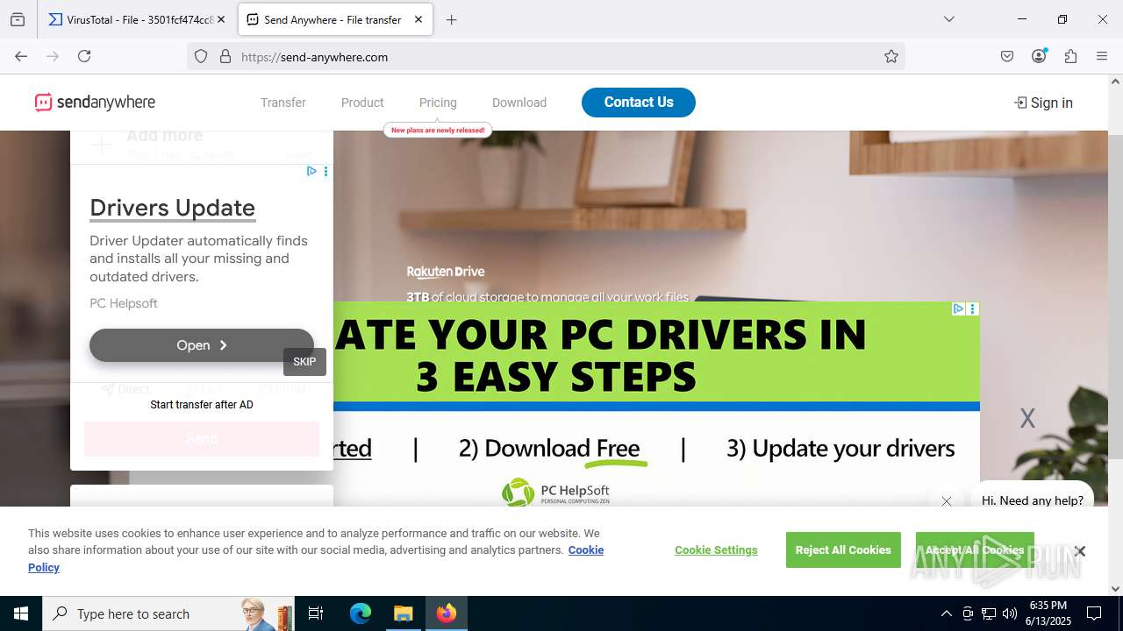Open the Cookie Policy link
This screenshot has width=1123, height=631.
pyautogui.click(x=585, y=549)
